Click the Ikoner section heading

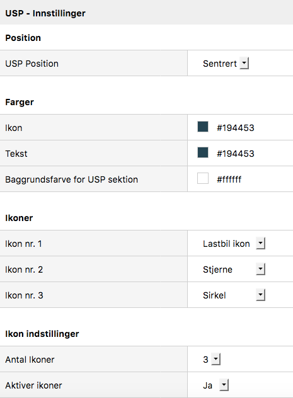[19, 218]
